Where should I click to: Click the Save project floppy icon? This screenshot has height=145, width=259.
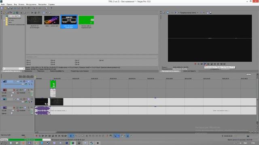pos(8,8)
